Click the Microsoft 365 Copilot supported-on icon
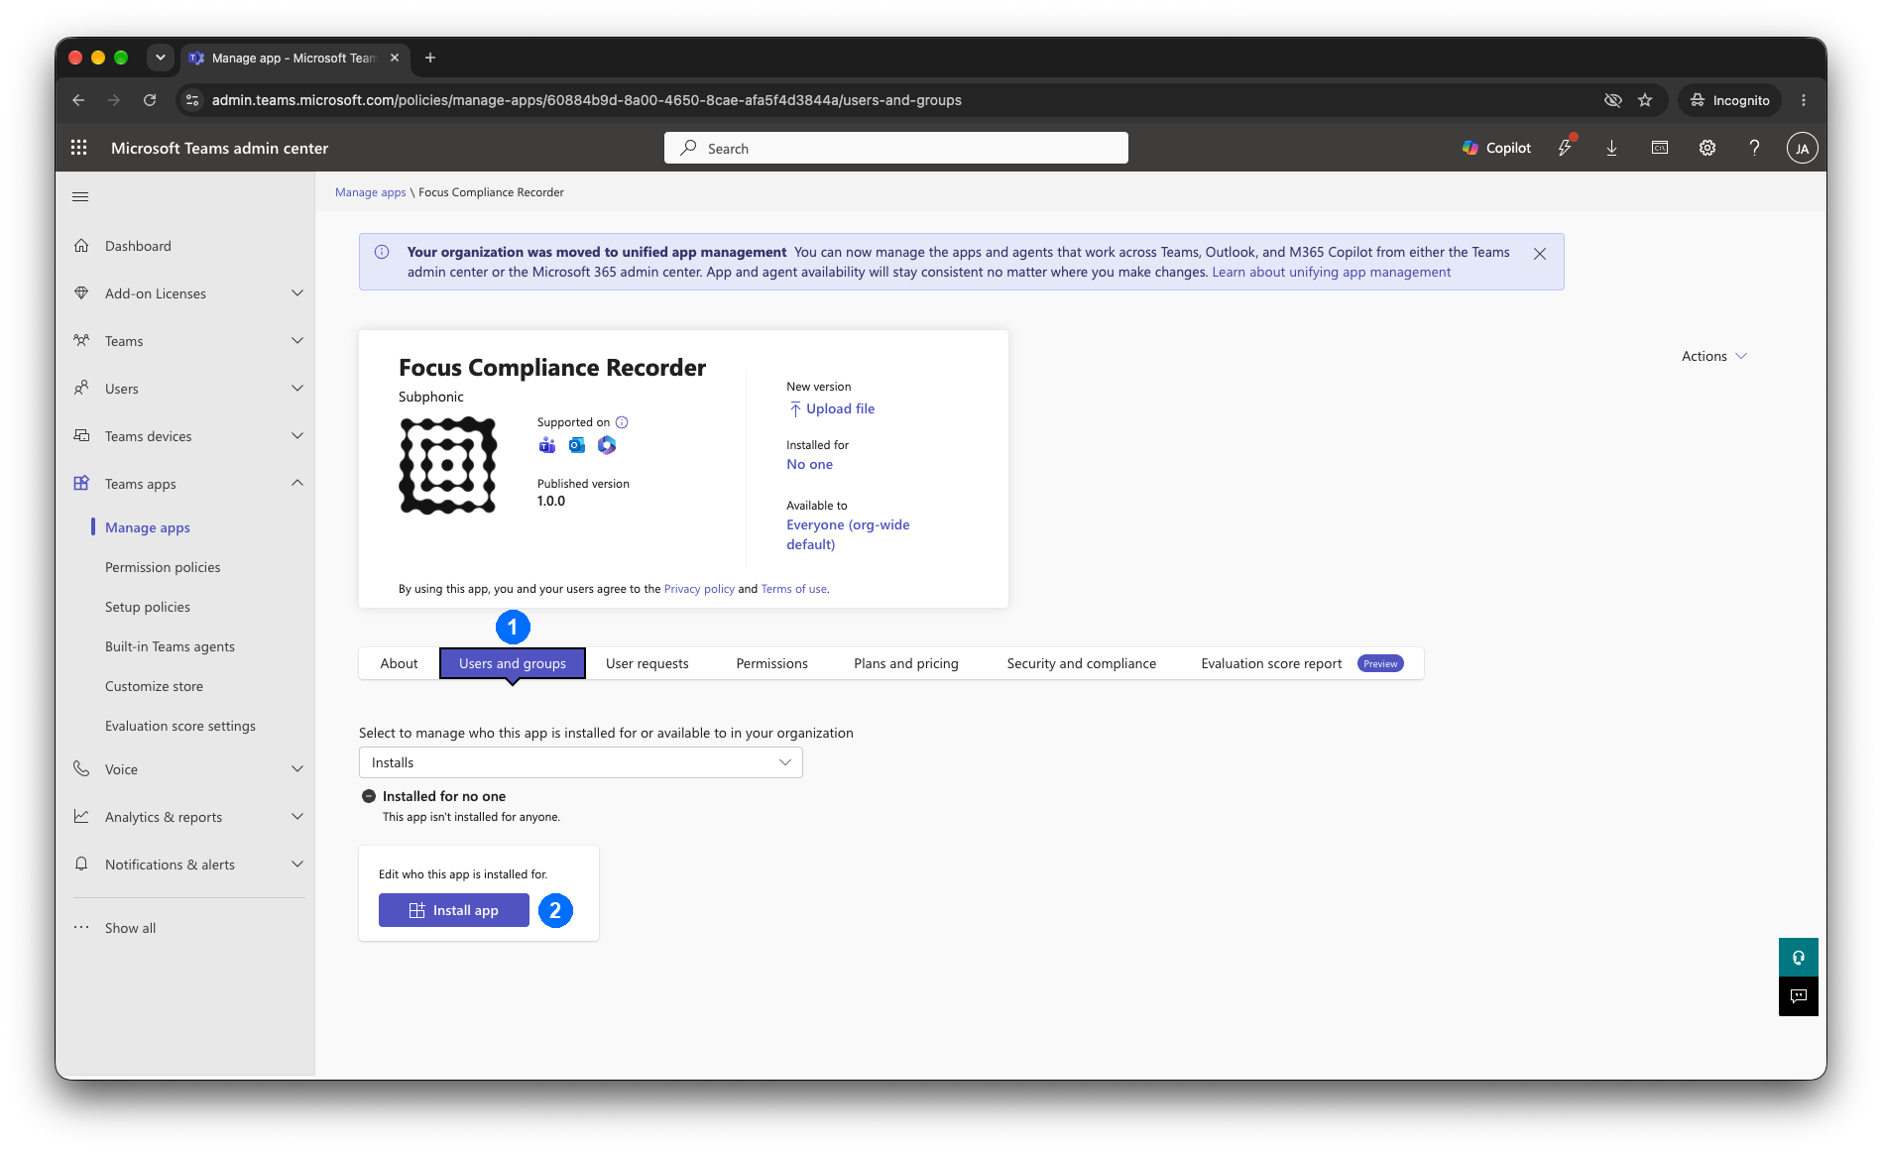Screen dimensions: 1882x1153 coord(607,445)
